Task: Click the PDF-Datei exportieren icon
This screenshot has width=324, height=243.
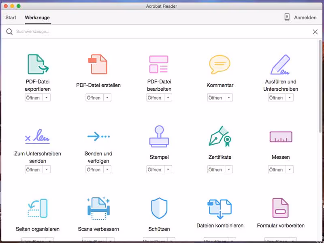Action: coord(38,64)
